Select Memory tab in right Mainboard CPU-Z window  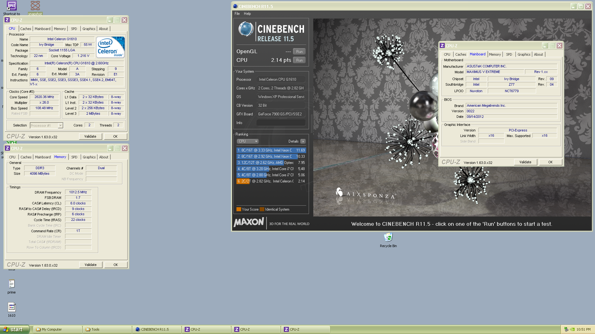point(495,54)
